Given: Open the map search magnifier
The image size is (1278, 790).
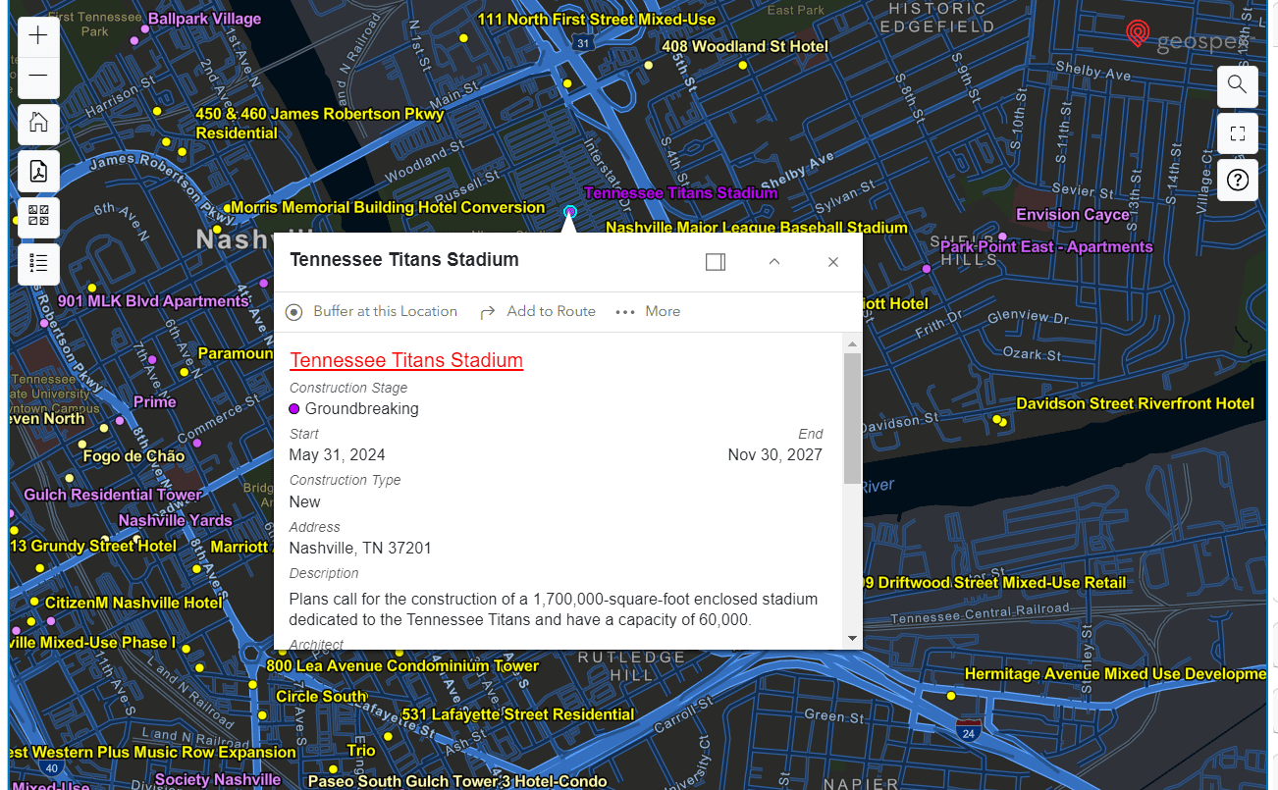Looking at the screenshot, I should click(x=1237, y=85).
